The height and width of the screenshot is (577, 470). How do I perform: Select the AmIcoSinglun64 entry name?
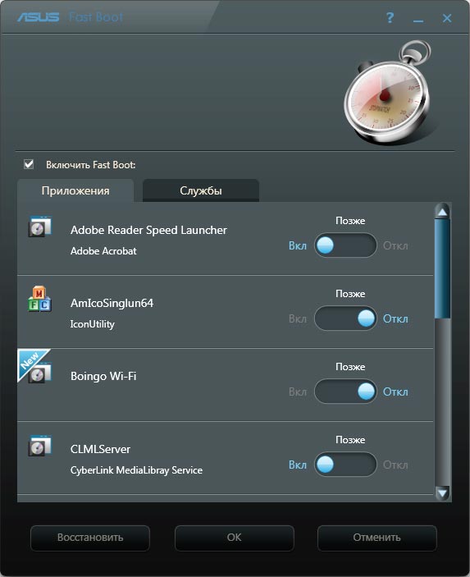click(112, 303)
